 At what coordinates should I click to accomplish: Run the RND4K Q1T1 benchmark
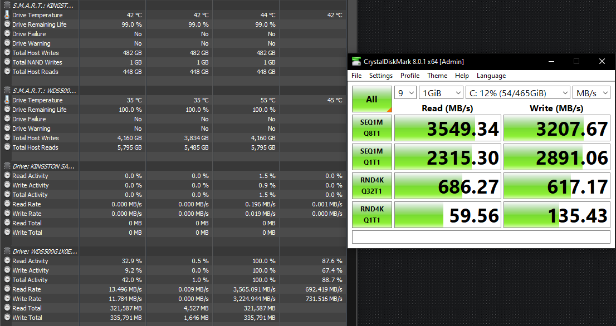[371, 215]
